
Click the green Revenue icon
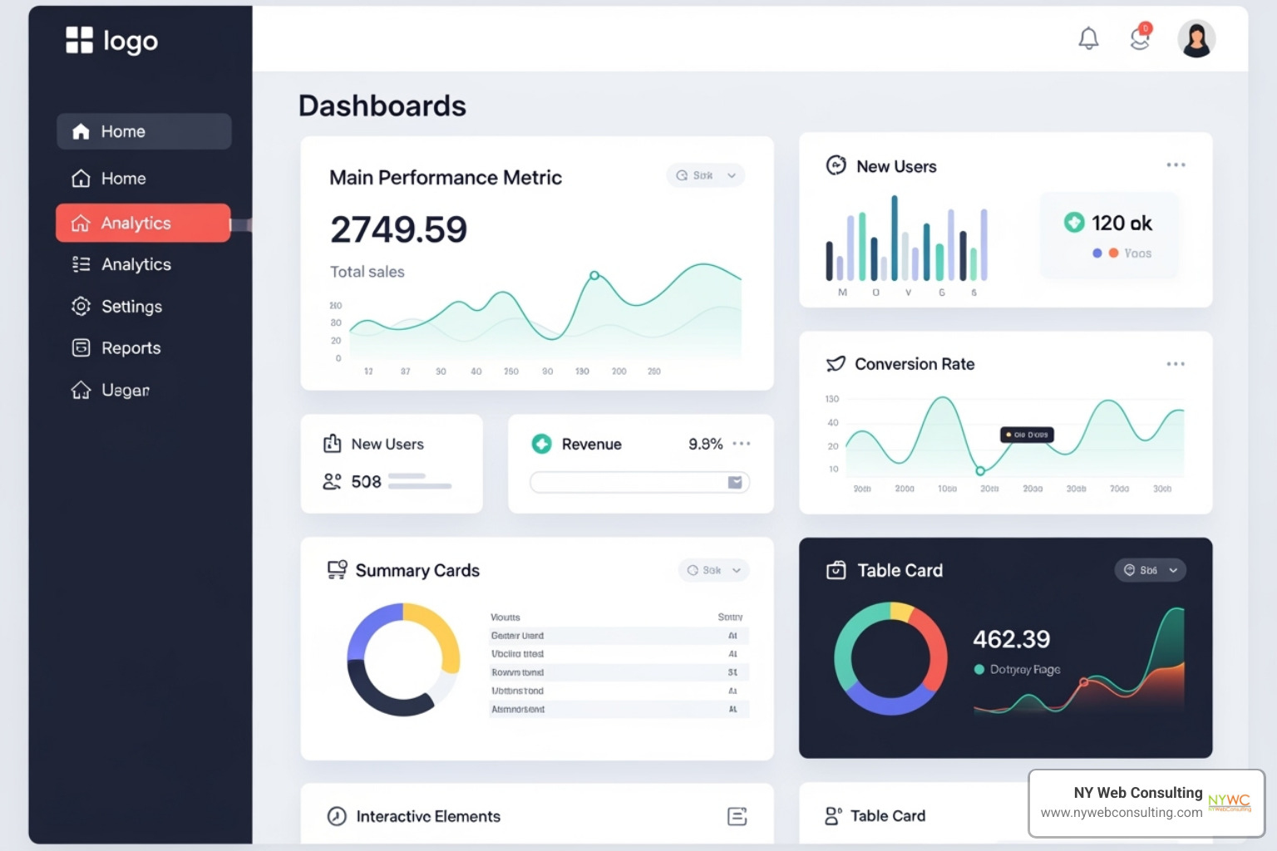click(541, 444)
